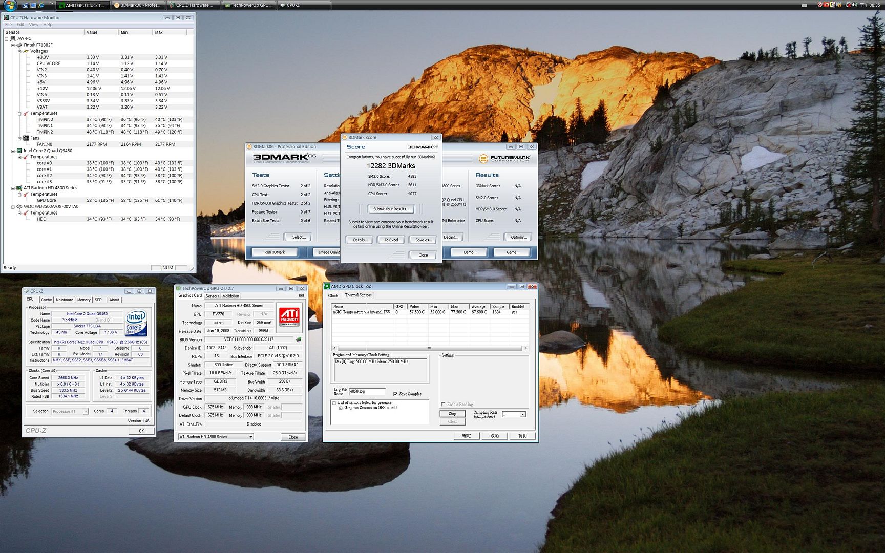Click the Stop button in AMD GPU Clock Tool
The height and width of the screenshot is (553, 885).
(452, 414)
